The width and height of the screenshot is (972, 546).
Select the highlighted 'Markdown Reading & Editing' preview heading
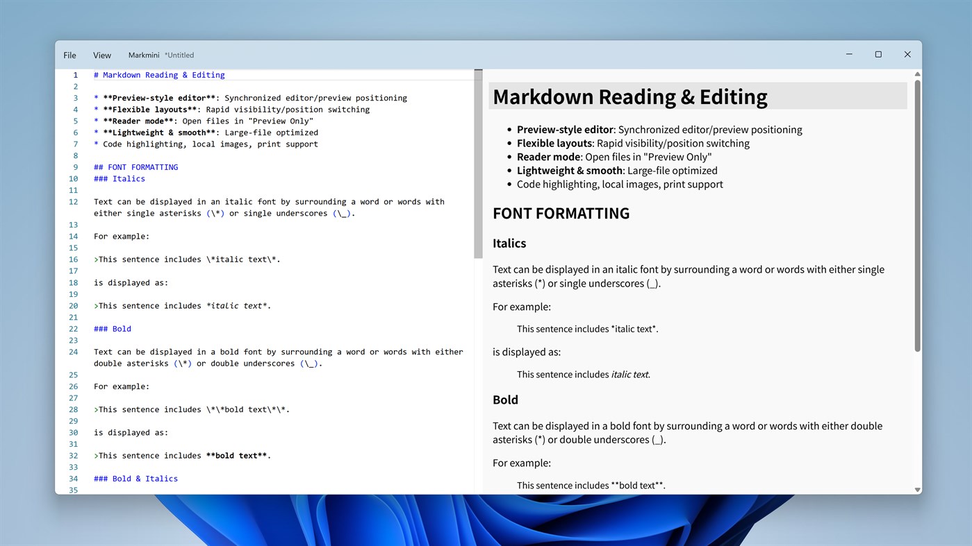pyautogui.click(x=629, y=96)
